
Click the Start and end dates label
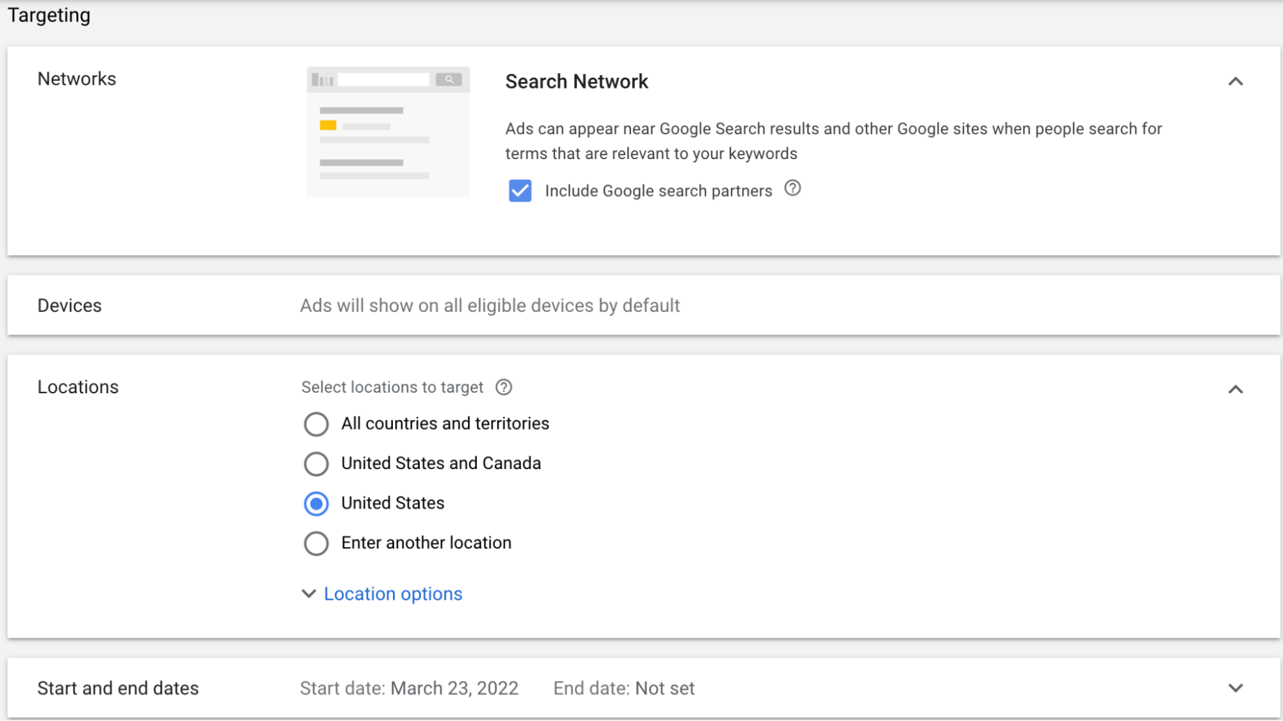(118, 688)
